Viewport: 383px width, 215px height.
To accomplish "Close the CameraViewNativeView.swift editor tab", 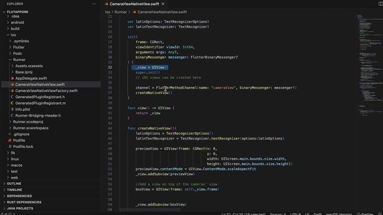I will (x=163, y=4).
